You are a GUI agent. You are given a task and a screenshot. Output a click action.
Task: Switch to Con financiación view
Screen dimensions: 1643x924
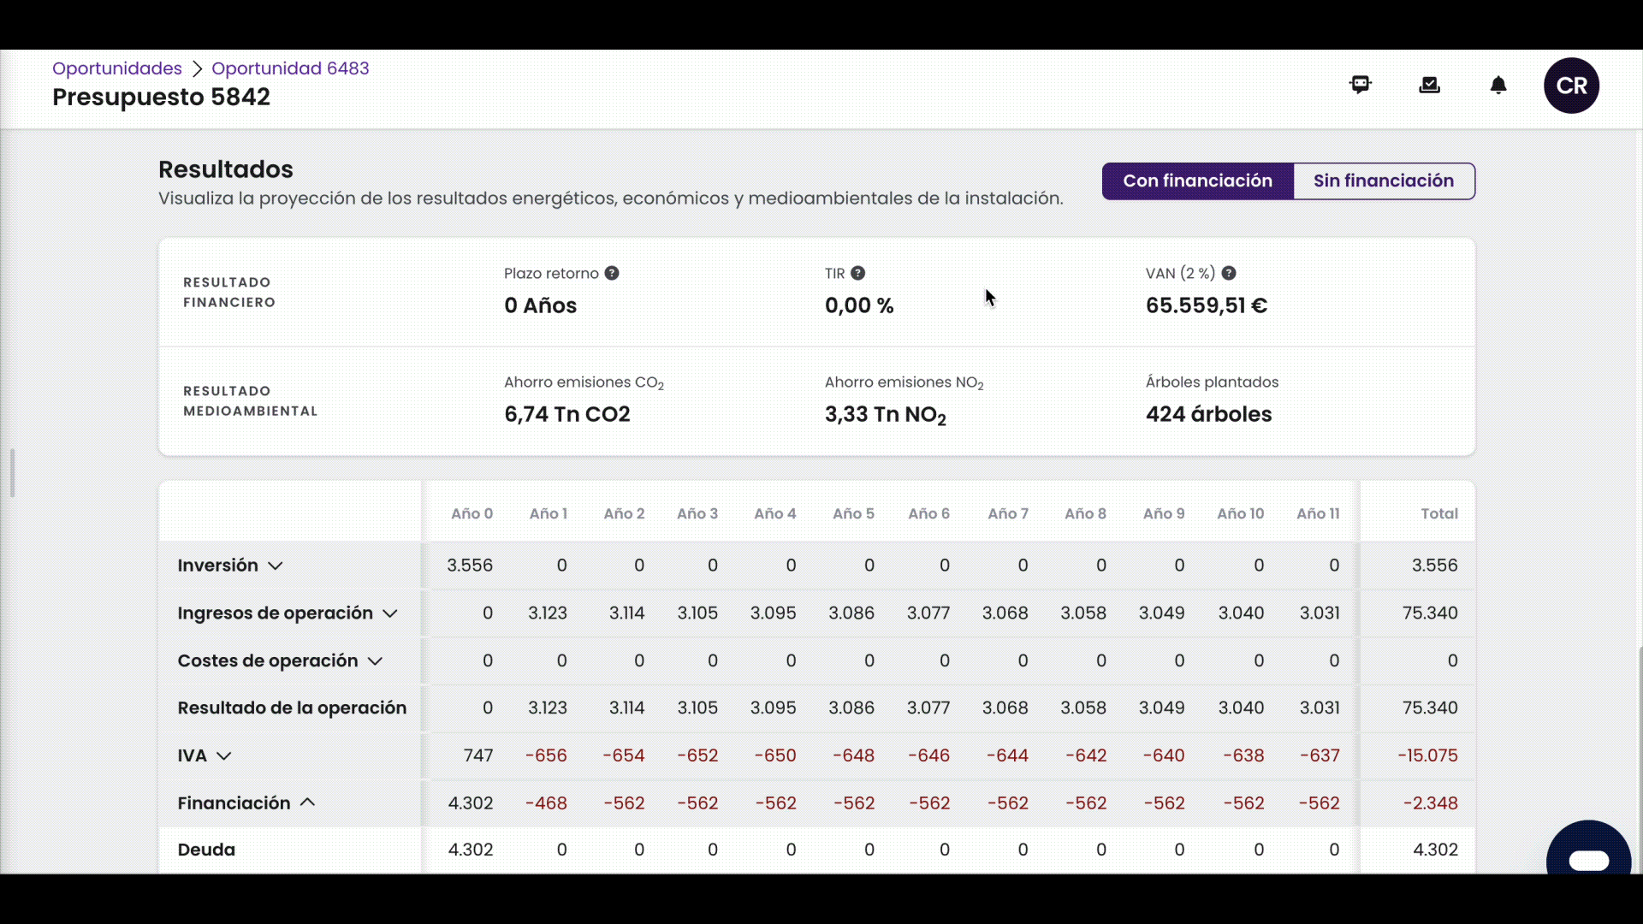coord(1197,181)
